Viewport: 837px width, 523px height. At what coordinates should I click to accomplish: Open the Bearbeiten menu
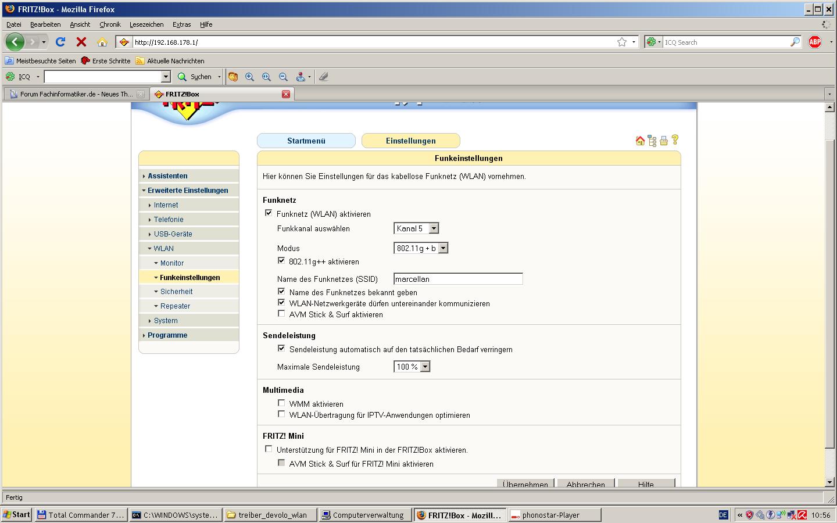click(x=45, y=24)
